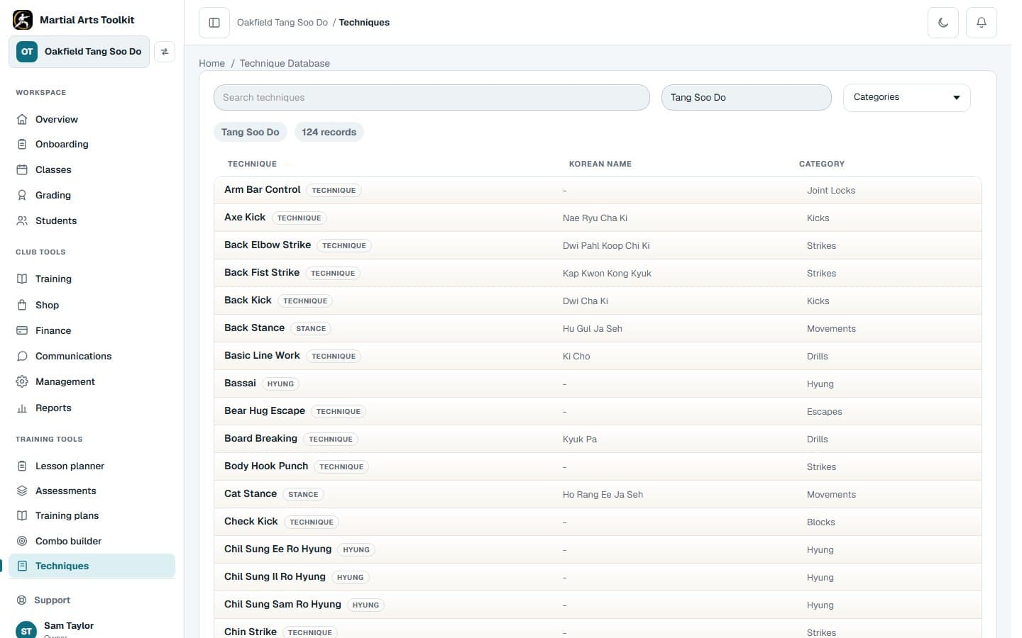1022x638 pixels.
Task: Click the Management gear icon
Action: (x=22, y=381)
